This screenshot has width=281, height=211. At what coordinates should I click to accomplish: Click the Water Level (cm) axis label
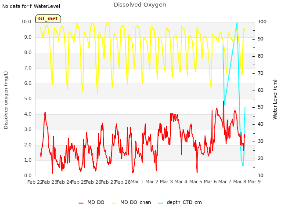275,100
